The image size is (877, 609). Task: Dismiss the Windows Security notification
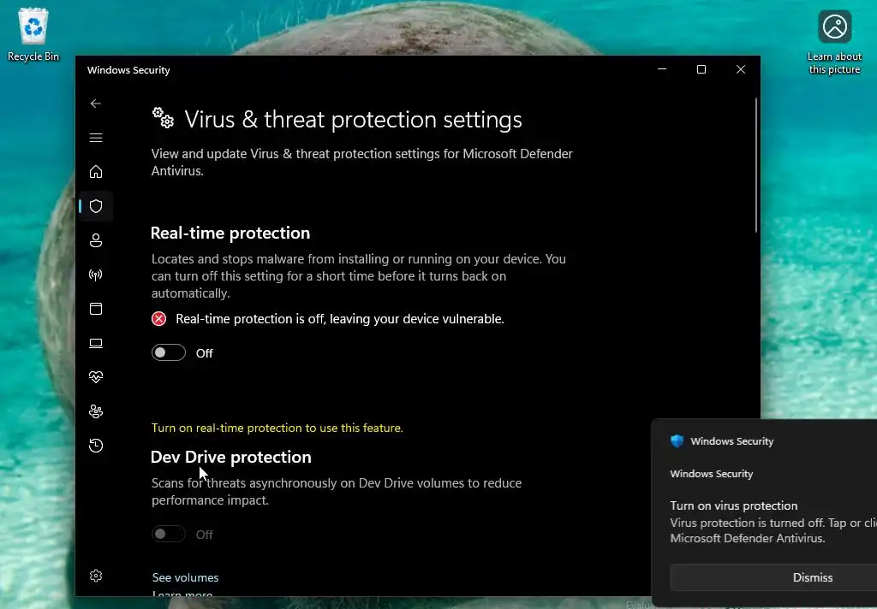point(812,577)
